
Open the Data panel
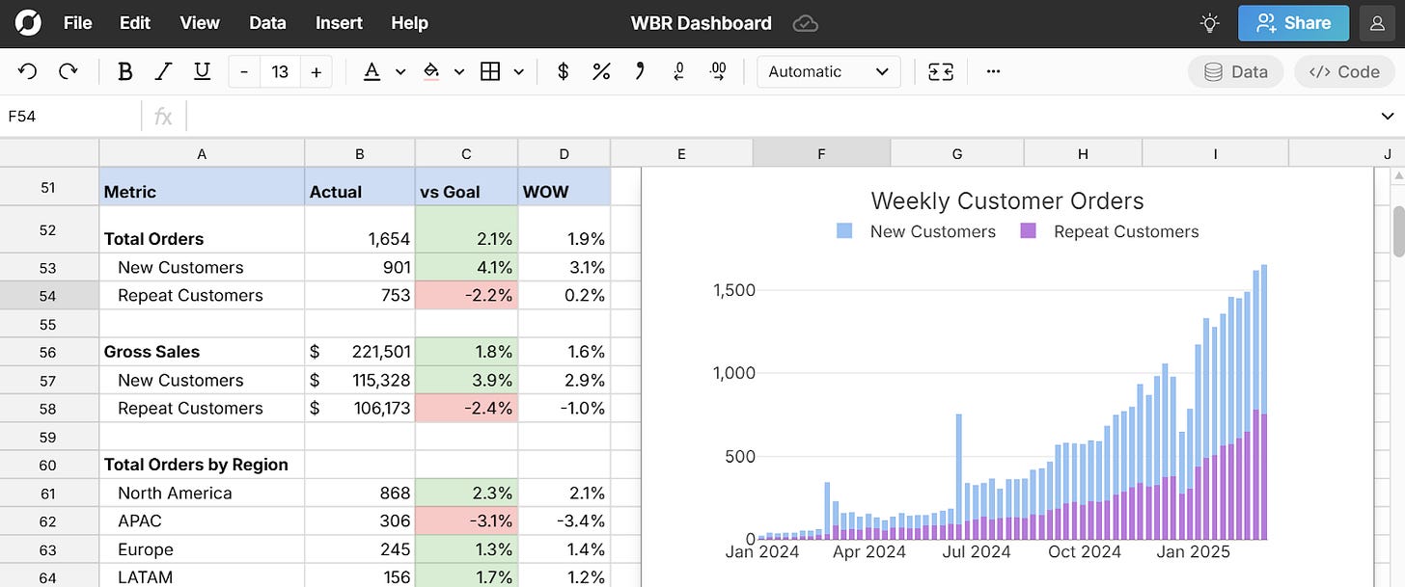click(1235, 71)
